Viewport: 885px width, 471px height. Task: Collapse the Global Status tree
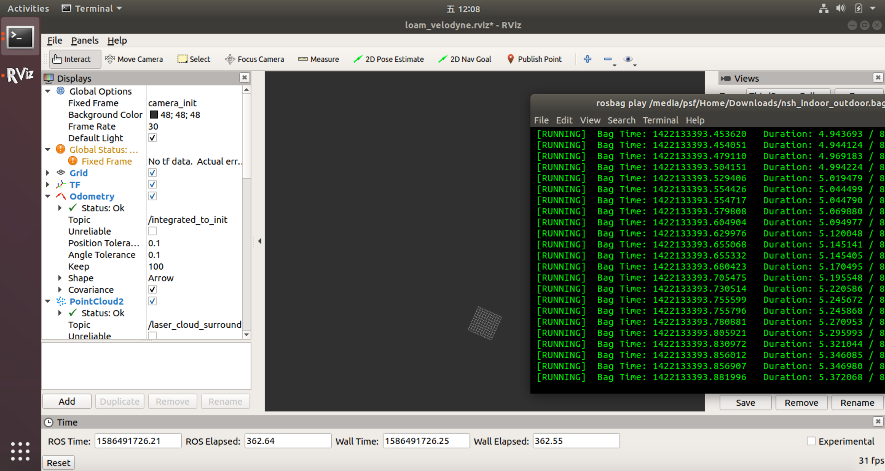pyautogui.click(x=48, y=150)
